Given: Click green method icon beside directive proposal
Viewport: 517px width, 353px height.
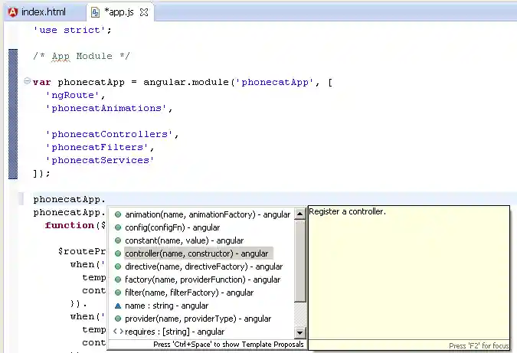Looking at the screenshot, I should (x=118, y=266).
